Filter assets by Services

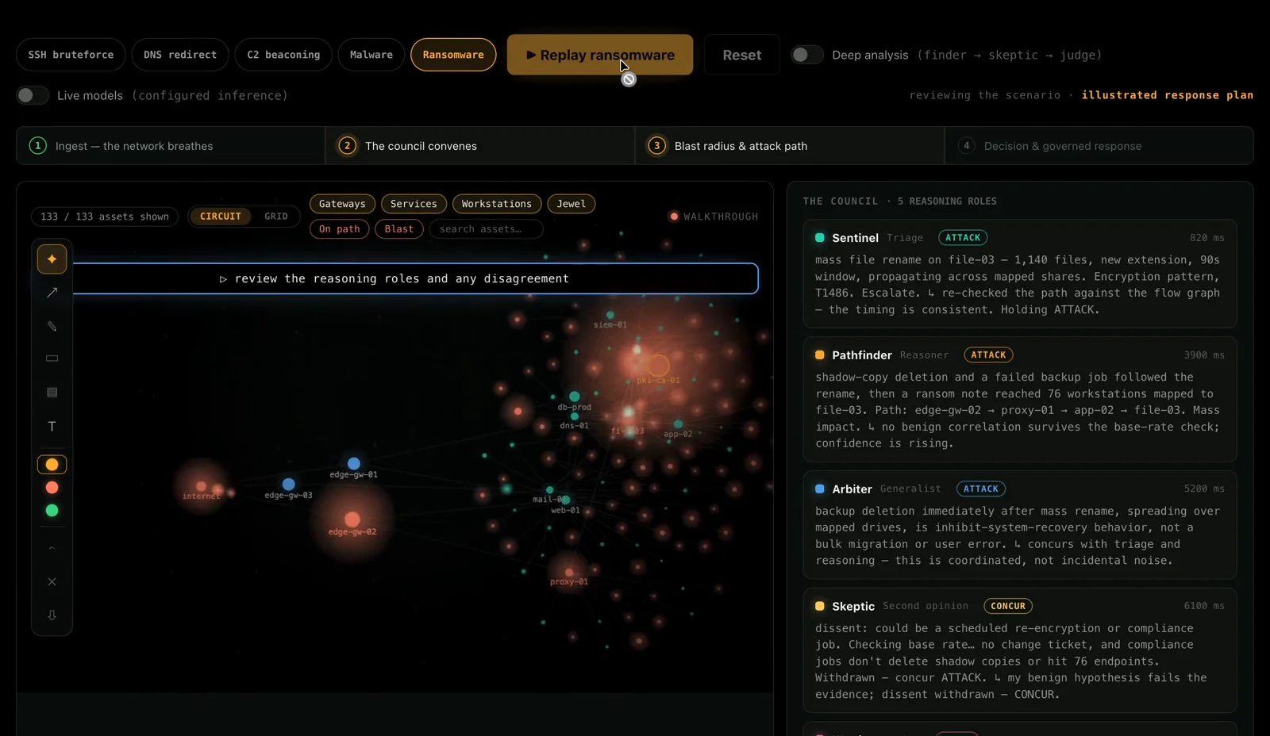pyautogui.click(x=414, y=204)
